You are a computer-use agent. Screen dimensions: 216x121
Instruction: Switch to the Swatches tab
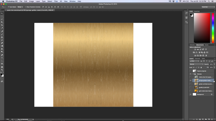click(197, 11)
